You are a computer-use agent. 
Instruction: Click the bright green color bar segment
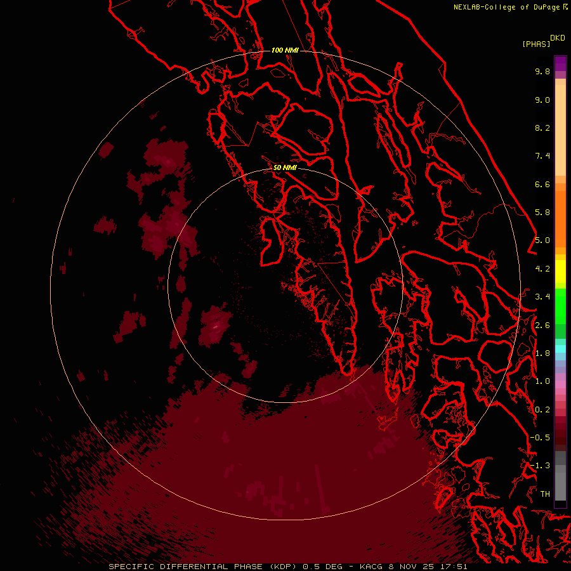[x=560, y=306]
